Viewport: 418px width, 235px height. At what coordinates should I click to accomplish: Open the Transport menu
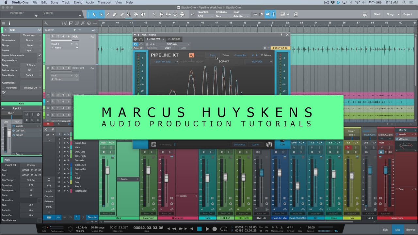[104, 2]
